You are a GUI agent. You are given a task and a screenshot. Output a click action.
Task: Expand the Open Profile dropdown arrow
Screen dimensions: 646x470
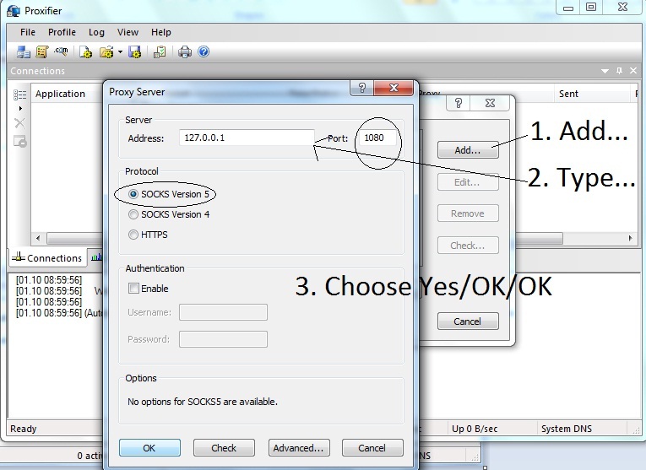pyautogui.click(x=120, y=51)
